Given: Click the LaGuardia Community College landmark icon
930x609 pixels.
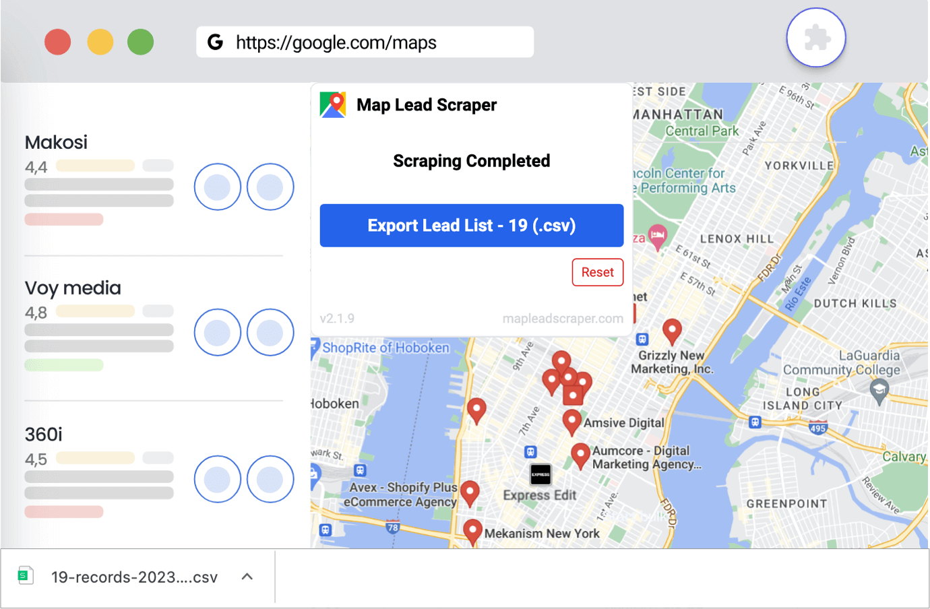Looking at the screenshot, I should tap(881, 389).
